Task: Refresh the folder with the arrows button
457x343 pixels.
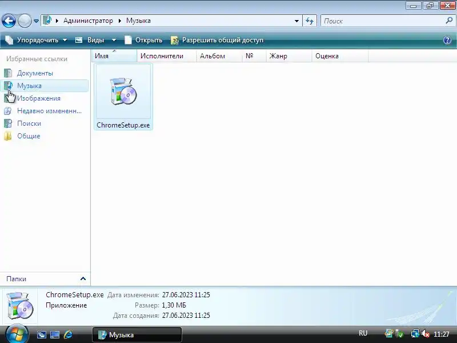Action: point(310,21)
